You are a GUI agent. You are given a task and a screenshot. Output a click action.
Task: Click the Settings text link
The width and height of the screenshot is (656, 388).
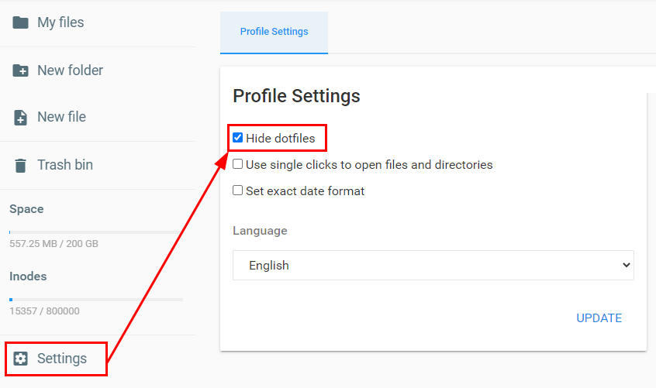(x=62, y=359)
